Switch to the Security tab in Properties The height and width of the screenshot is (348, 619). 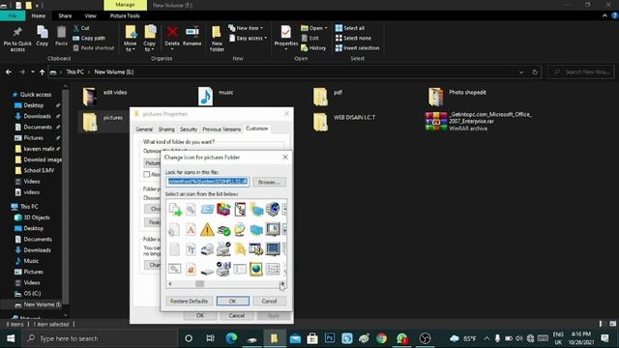[189, 129]
